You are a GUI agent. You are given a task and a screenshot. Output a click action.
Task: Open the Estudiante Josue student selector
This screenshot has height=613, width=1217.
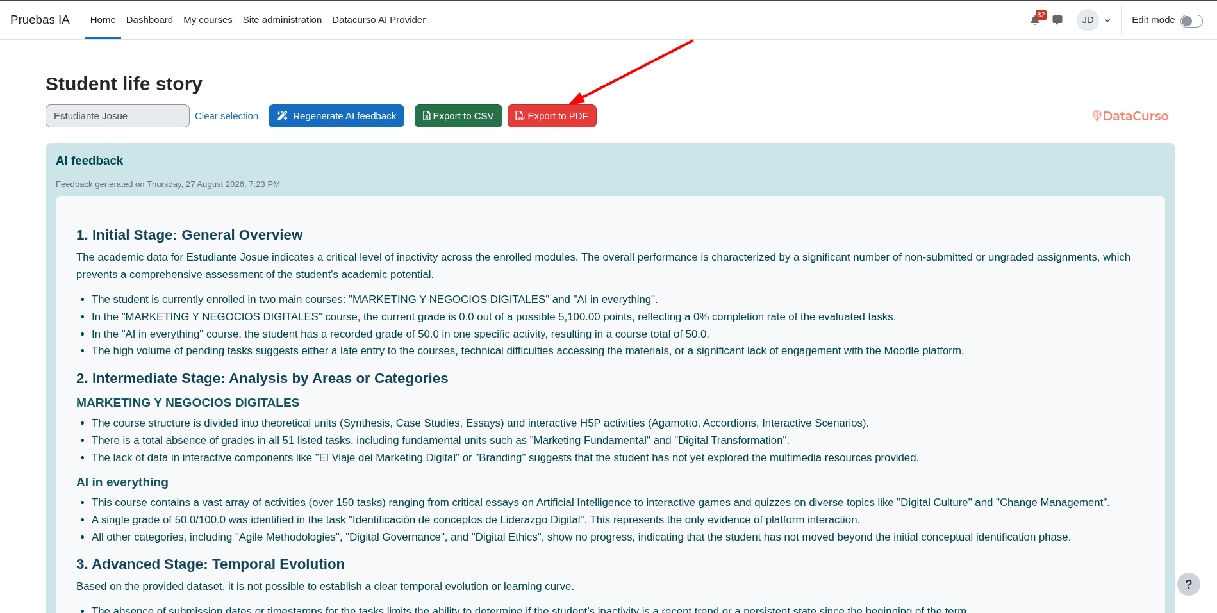tap(117, 116)
